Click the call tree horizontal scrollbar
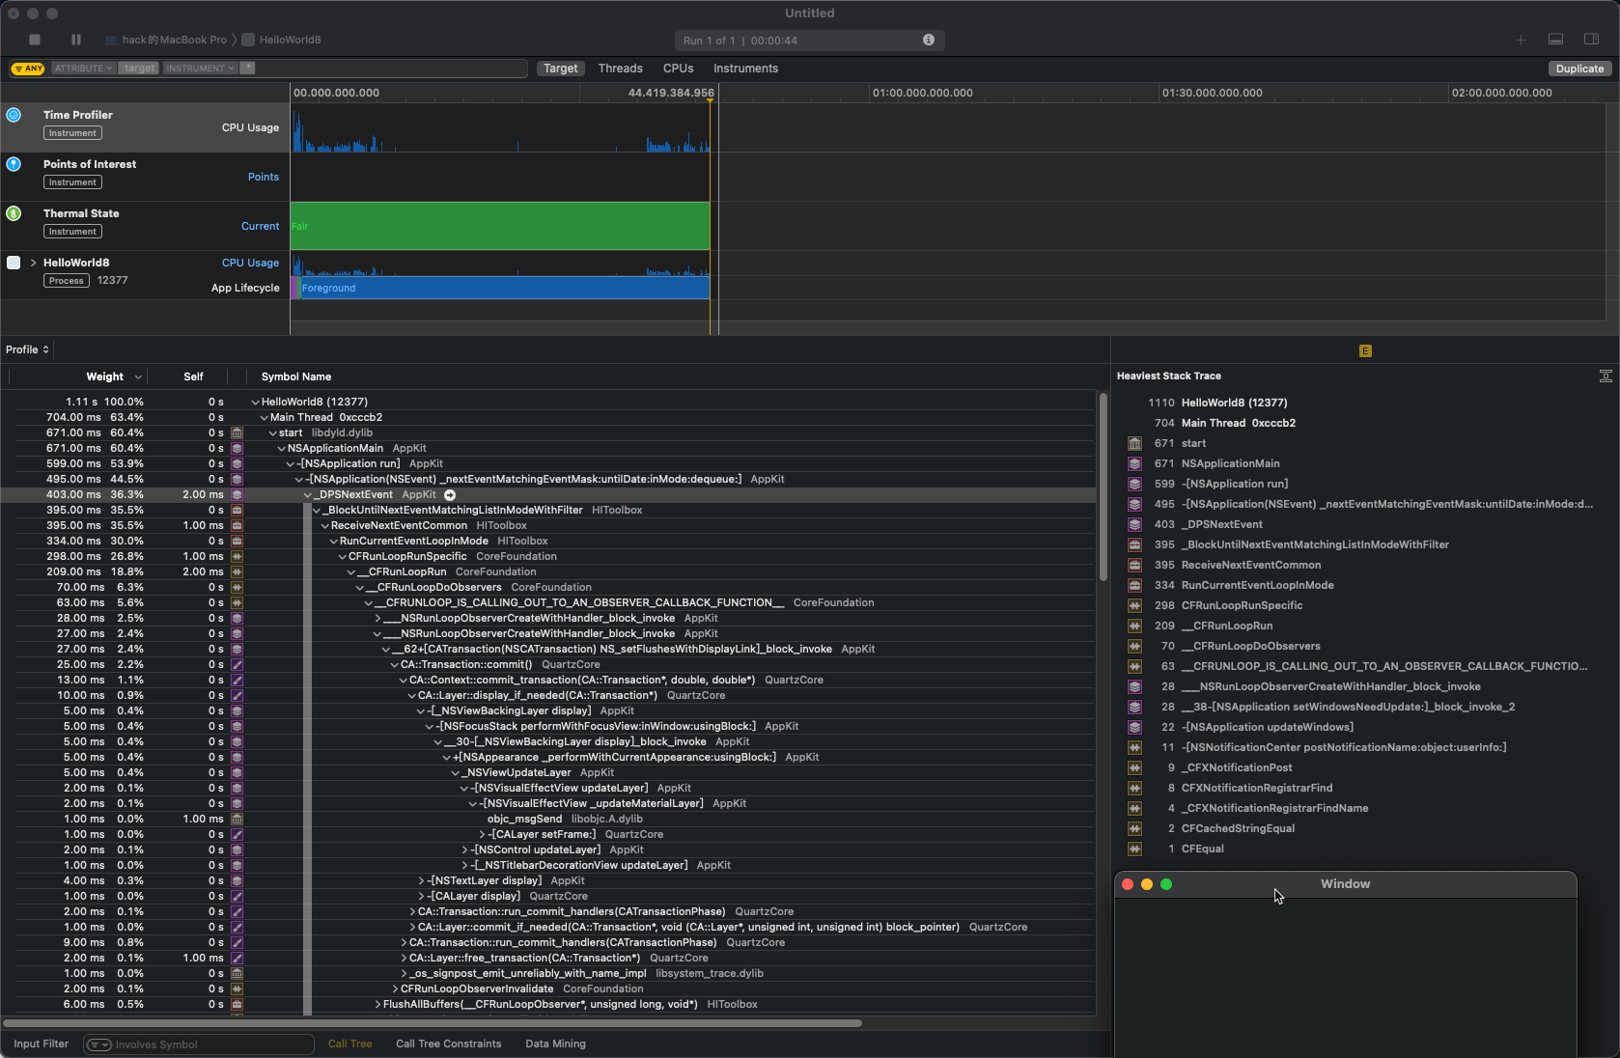Viewport: 1620px width, 1058px height. coord(433,1023)
